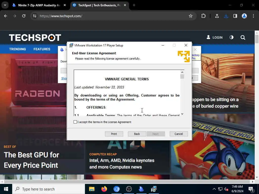This screenshot has height=194, width=259.
Task: Open the buried copper wire article
Action: (215, 103)
